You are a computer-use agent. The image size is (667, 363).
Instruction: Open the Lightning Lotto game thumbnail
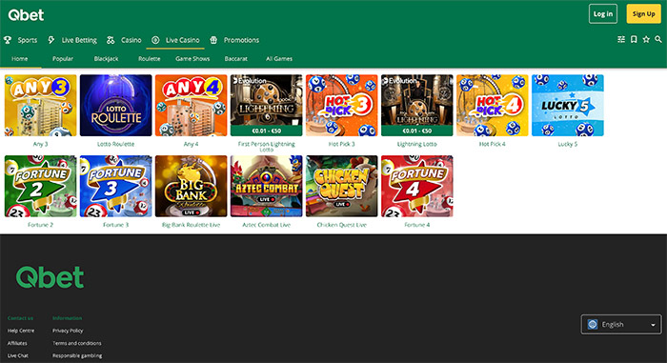point(417,106)
